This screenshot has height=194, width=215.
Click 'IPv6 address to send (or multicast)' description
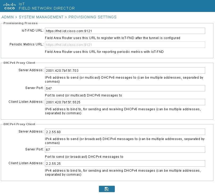(x=124, y=79)
